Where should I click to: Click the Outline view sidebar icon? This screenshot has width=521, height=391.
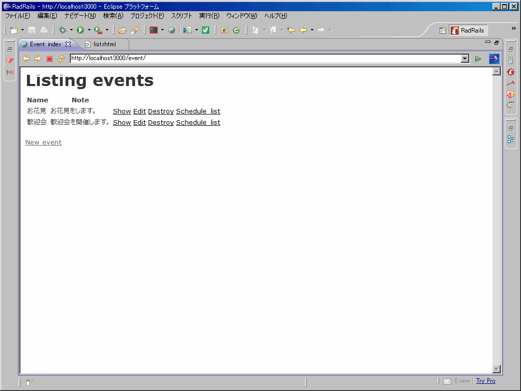[x=511, y=139]
